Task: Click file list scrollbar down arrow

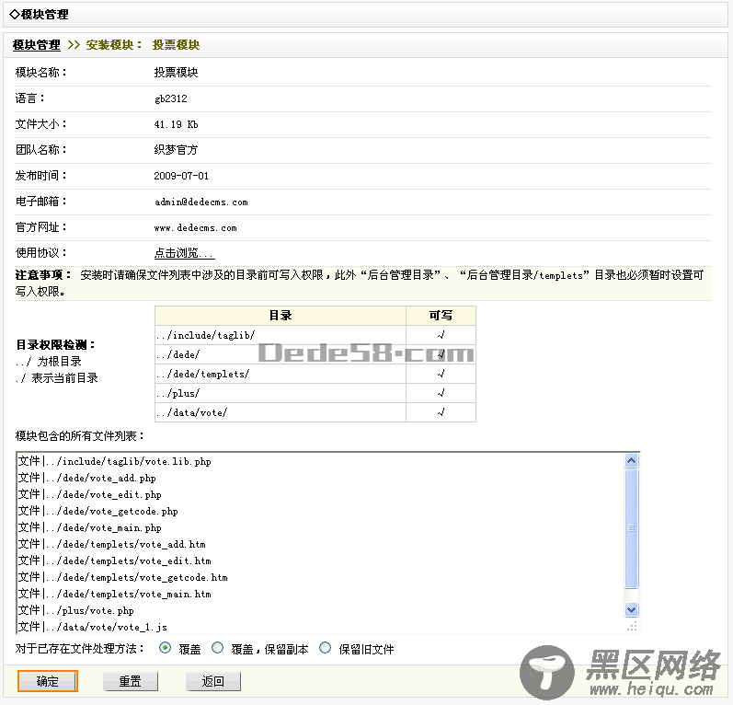Action: tap(631, 609)
